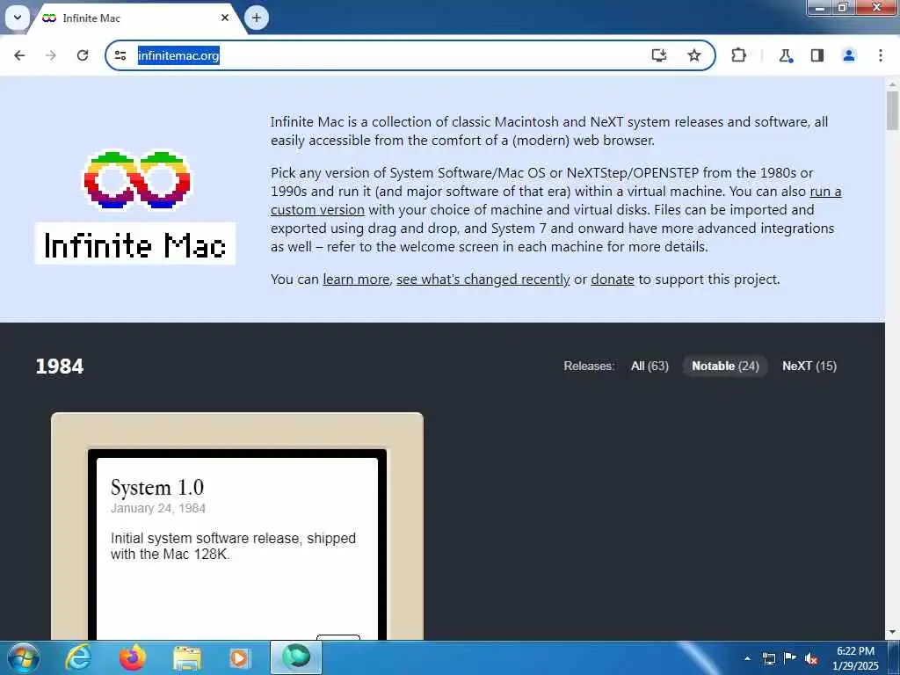Viewport: 900px width, 675px height.
Task: Click the January 24, 1984 date text
Action: [x=158, y=509]
